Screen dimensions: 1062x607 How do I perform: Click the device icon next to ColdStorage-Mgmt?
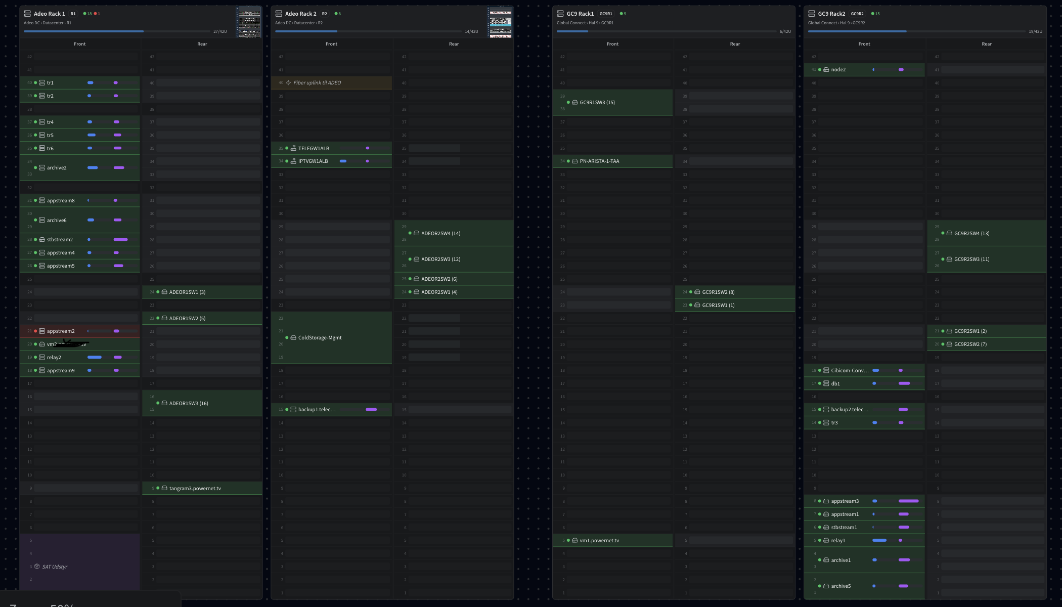point(293,337)
